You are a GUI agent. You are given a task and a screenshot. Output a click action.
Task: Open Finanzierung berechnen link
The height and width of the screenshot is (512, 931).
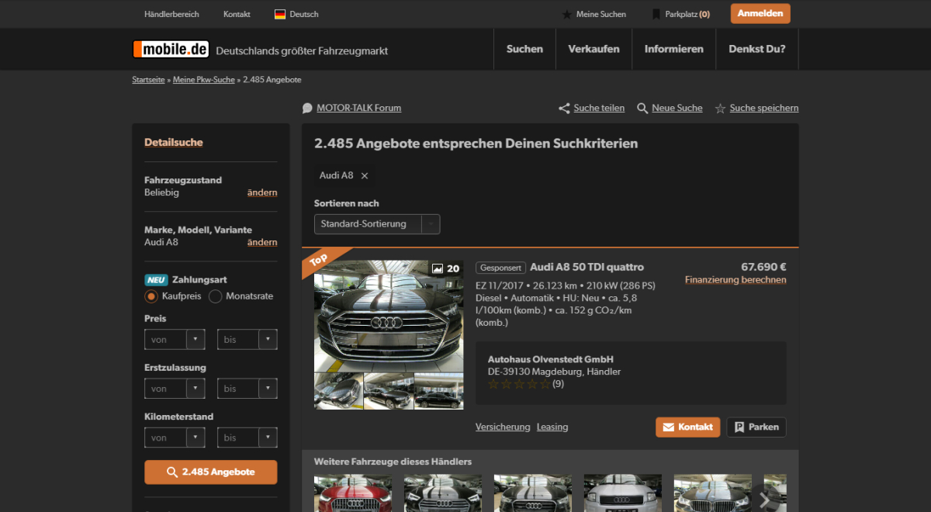click(735, 280)
